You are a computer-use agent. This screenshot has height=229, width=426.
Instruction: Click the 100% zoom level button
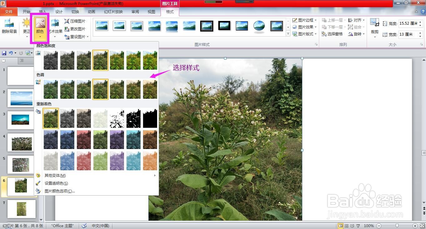(x=369, y=226)
